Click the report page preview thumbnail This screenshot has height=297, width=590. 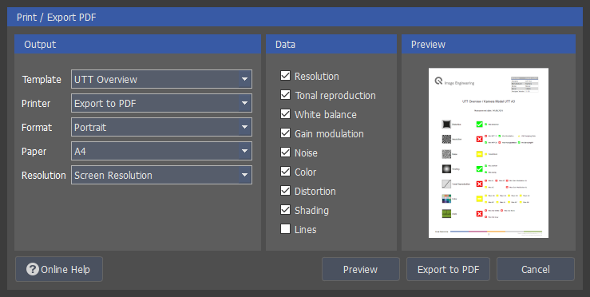pos(489,152)
